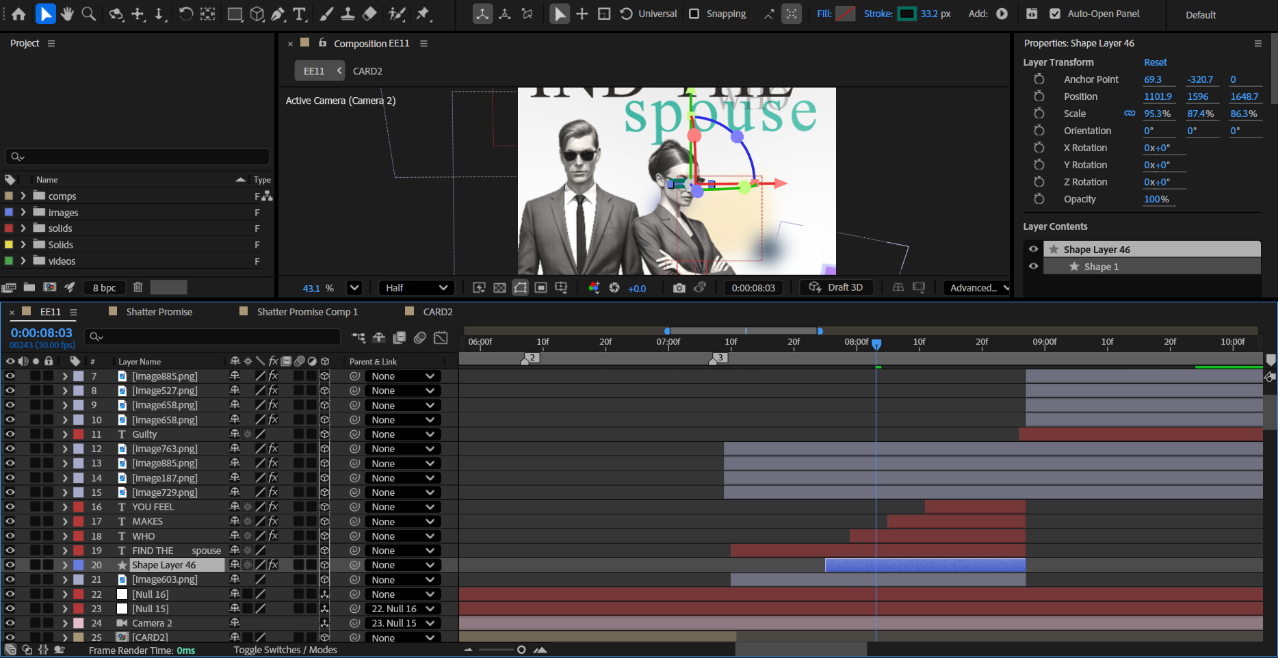The width and height of the screenshot is (1278, 658).
Task: Select the Zoom tool in toolbar
Action: click(x=88, y=14)
